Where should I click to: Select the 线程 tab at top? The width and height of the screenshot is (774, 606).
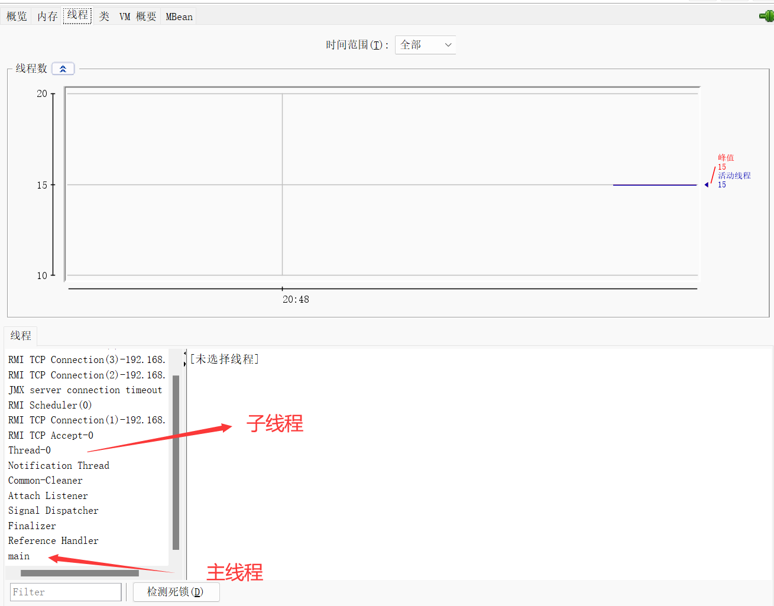[x=77, y=15]
